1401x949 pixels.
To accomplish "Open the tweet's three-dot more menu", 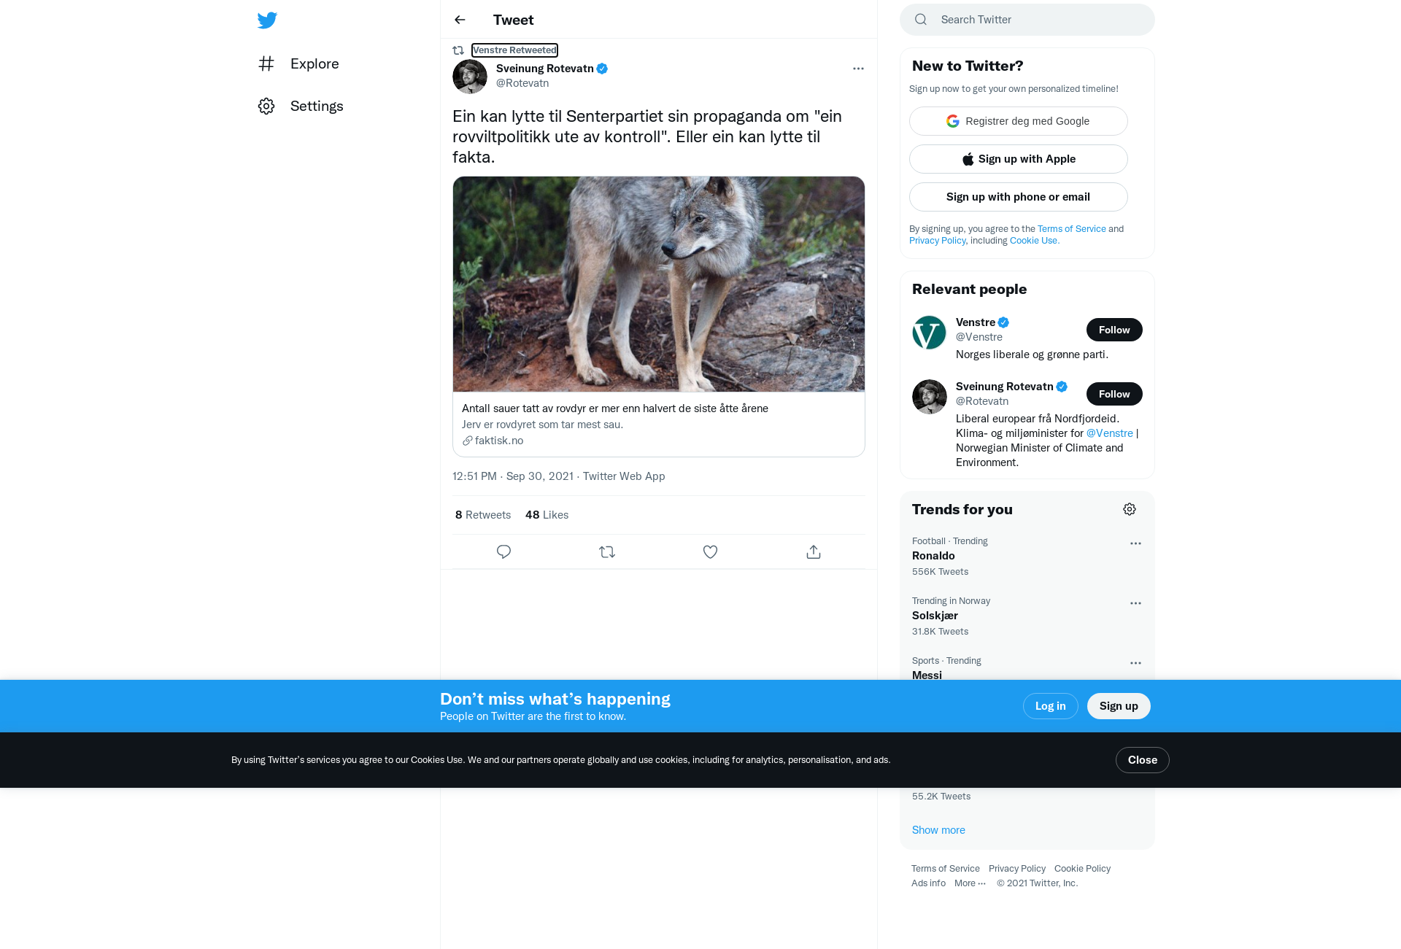I will [858, 69].
